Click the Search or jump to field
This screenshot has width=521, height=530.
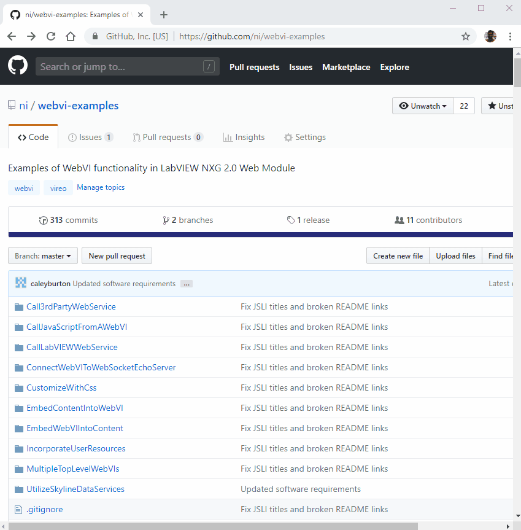pyautogui.click(x=127, y=66)
